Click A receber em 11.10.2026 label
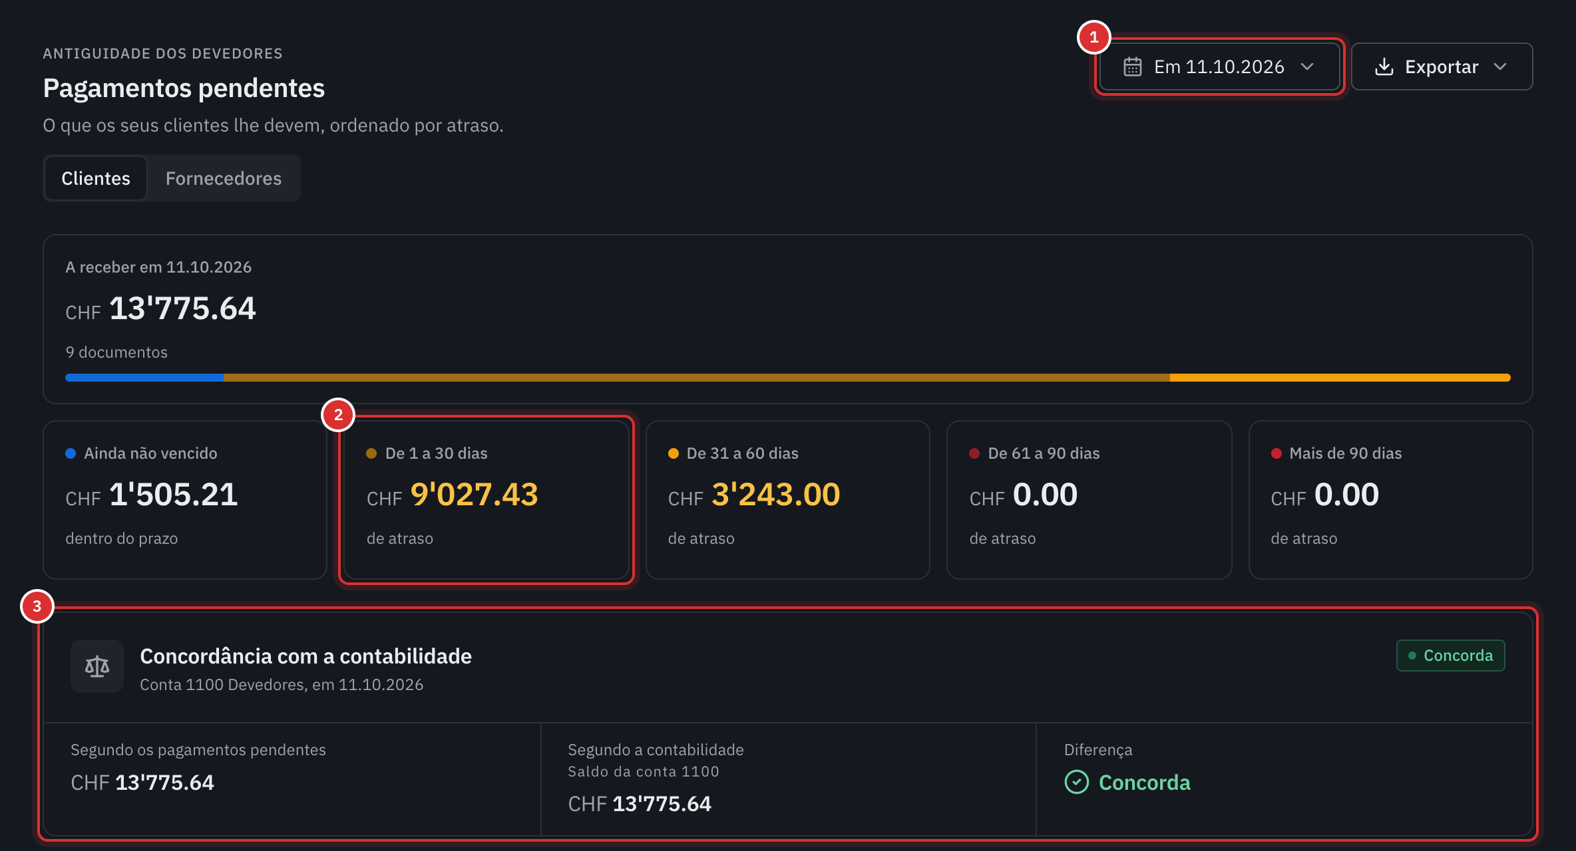This screenshot has height=851, width=1576. point(158,267)
